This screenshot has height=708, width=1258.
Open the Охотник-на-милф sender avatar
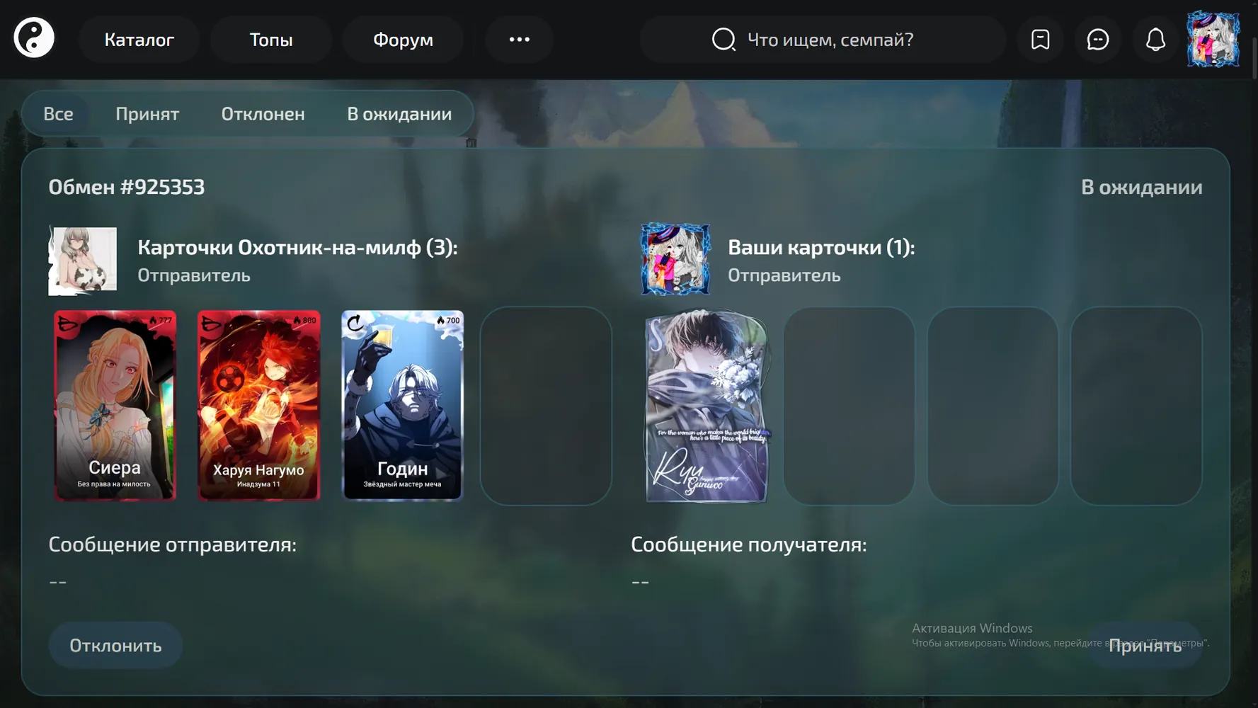click(82, 261)
